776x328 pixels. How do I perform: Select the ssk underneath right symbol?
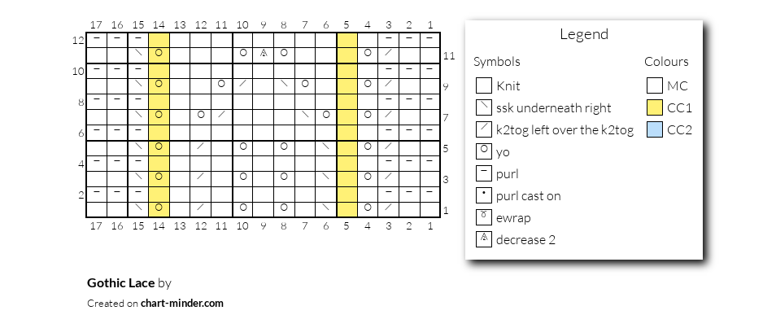click(483, 107)
